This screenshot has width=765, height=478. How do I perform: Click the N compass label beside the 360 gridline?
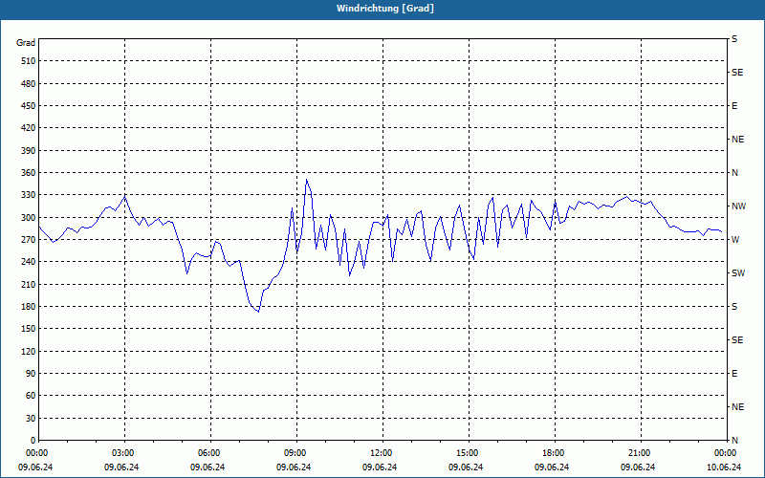734,173
